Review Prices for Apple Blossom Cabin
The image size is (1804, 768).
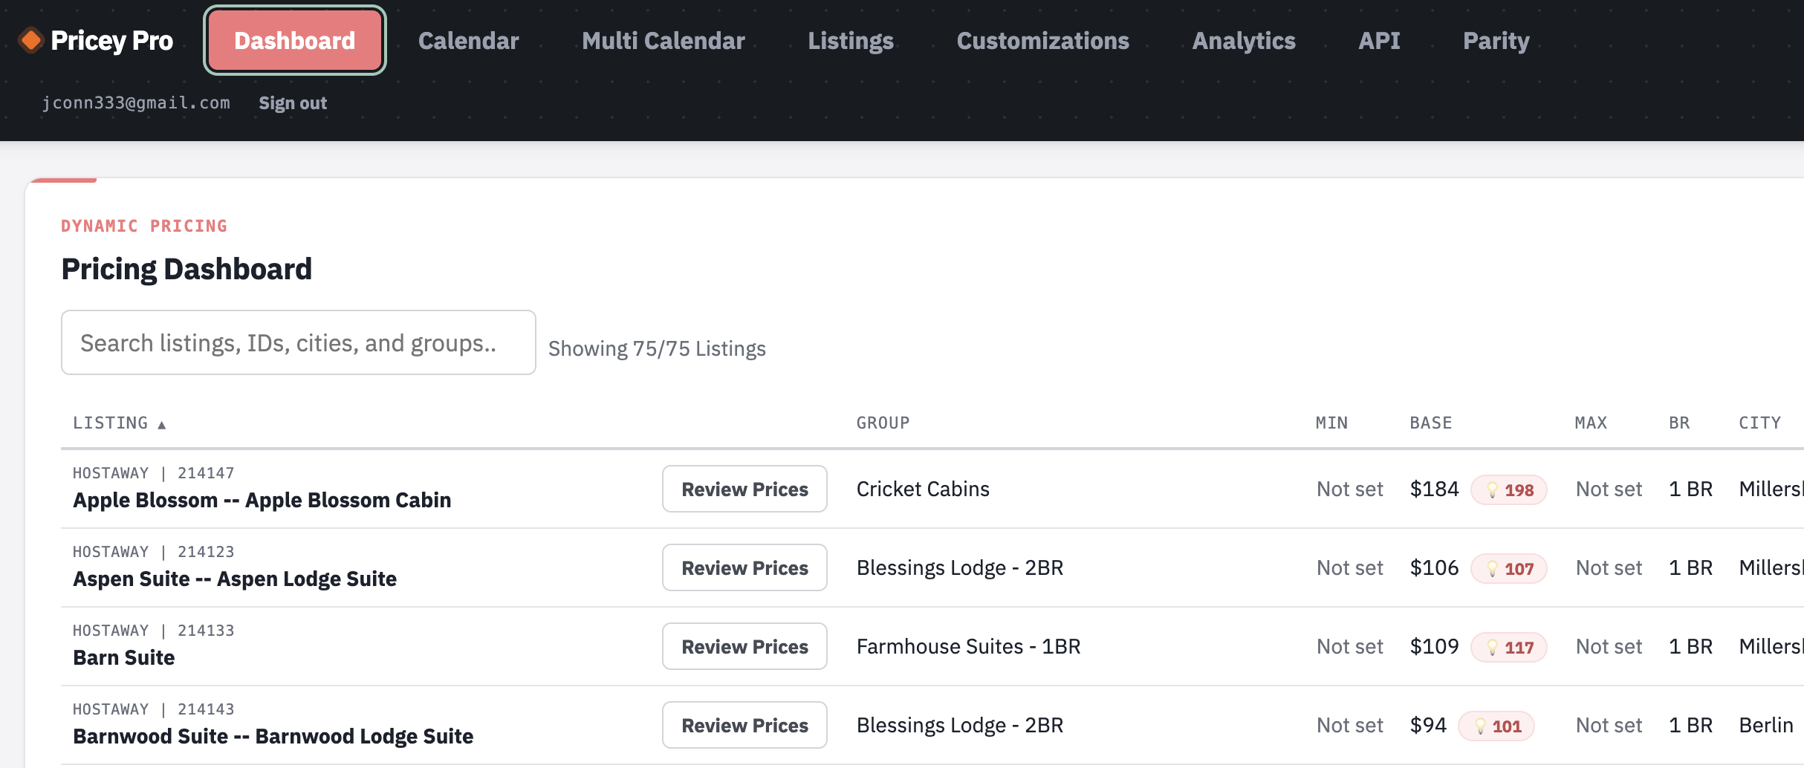click(744, 489)
